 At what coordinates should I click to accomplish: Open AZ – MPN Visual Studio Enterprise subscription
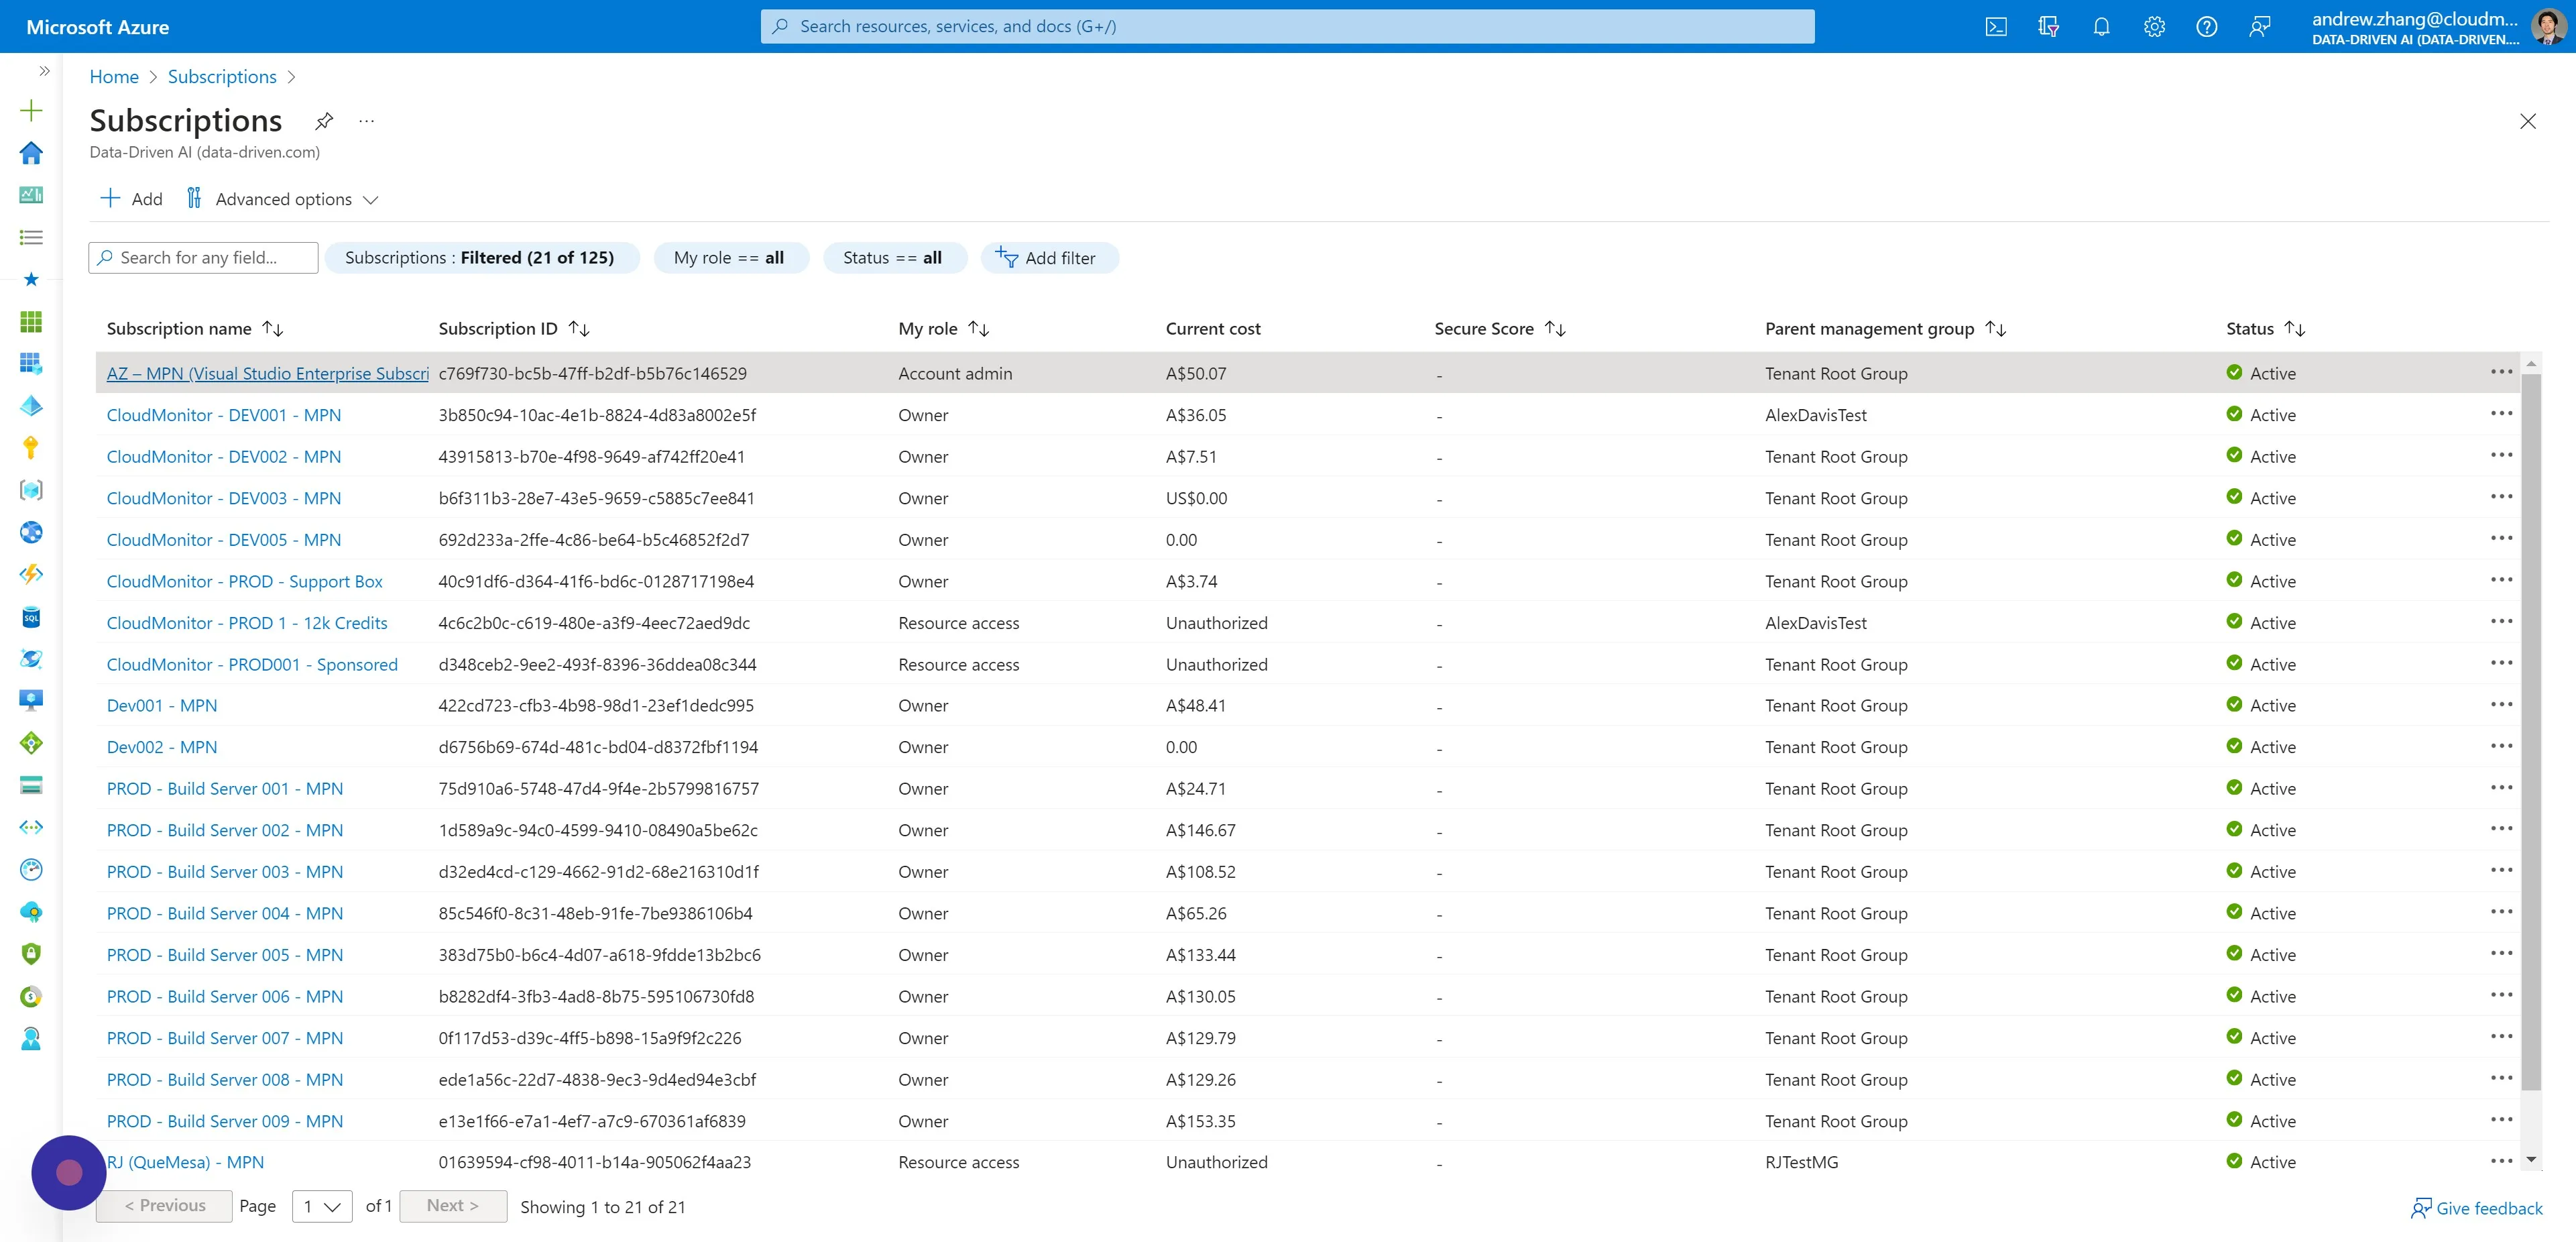click(x=268, y=373)
